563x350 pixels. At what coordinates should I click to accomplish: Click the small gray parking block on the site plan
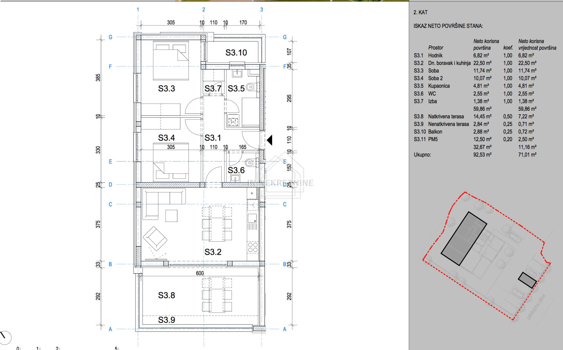pos(527,280)
